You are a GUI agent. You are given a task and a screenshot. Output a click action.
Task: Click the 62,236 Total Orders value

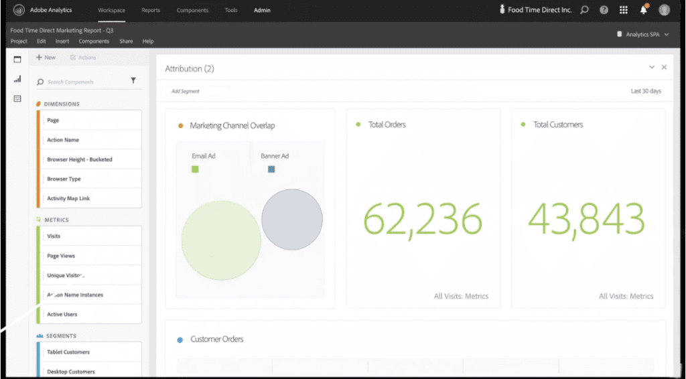423,220
